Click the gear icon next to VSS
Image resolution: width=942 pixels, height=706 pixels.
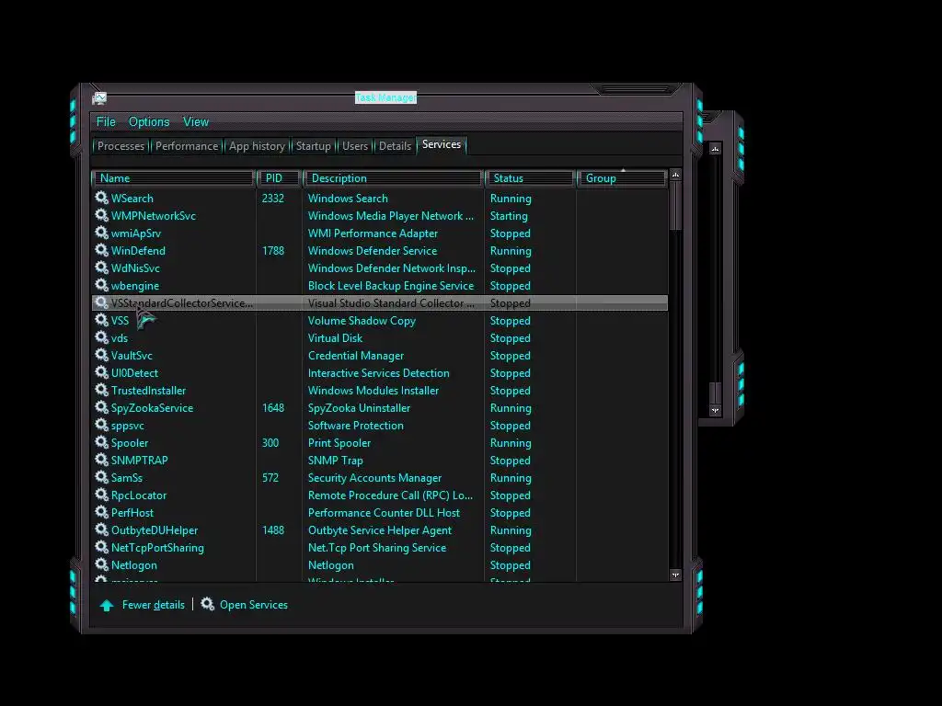pos(101,320)
